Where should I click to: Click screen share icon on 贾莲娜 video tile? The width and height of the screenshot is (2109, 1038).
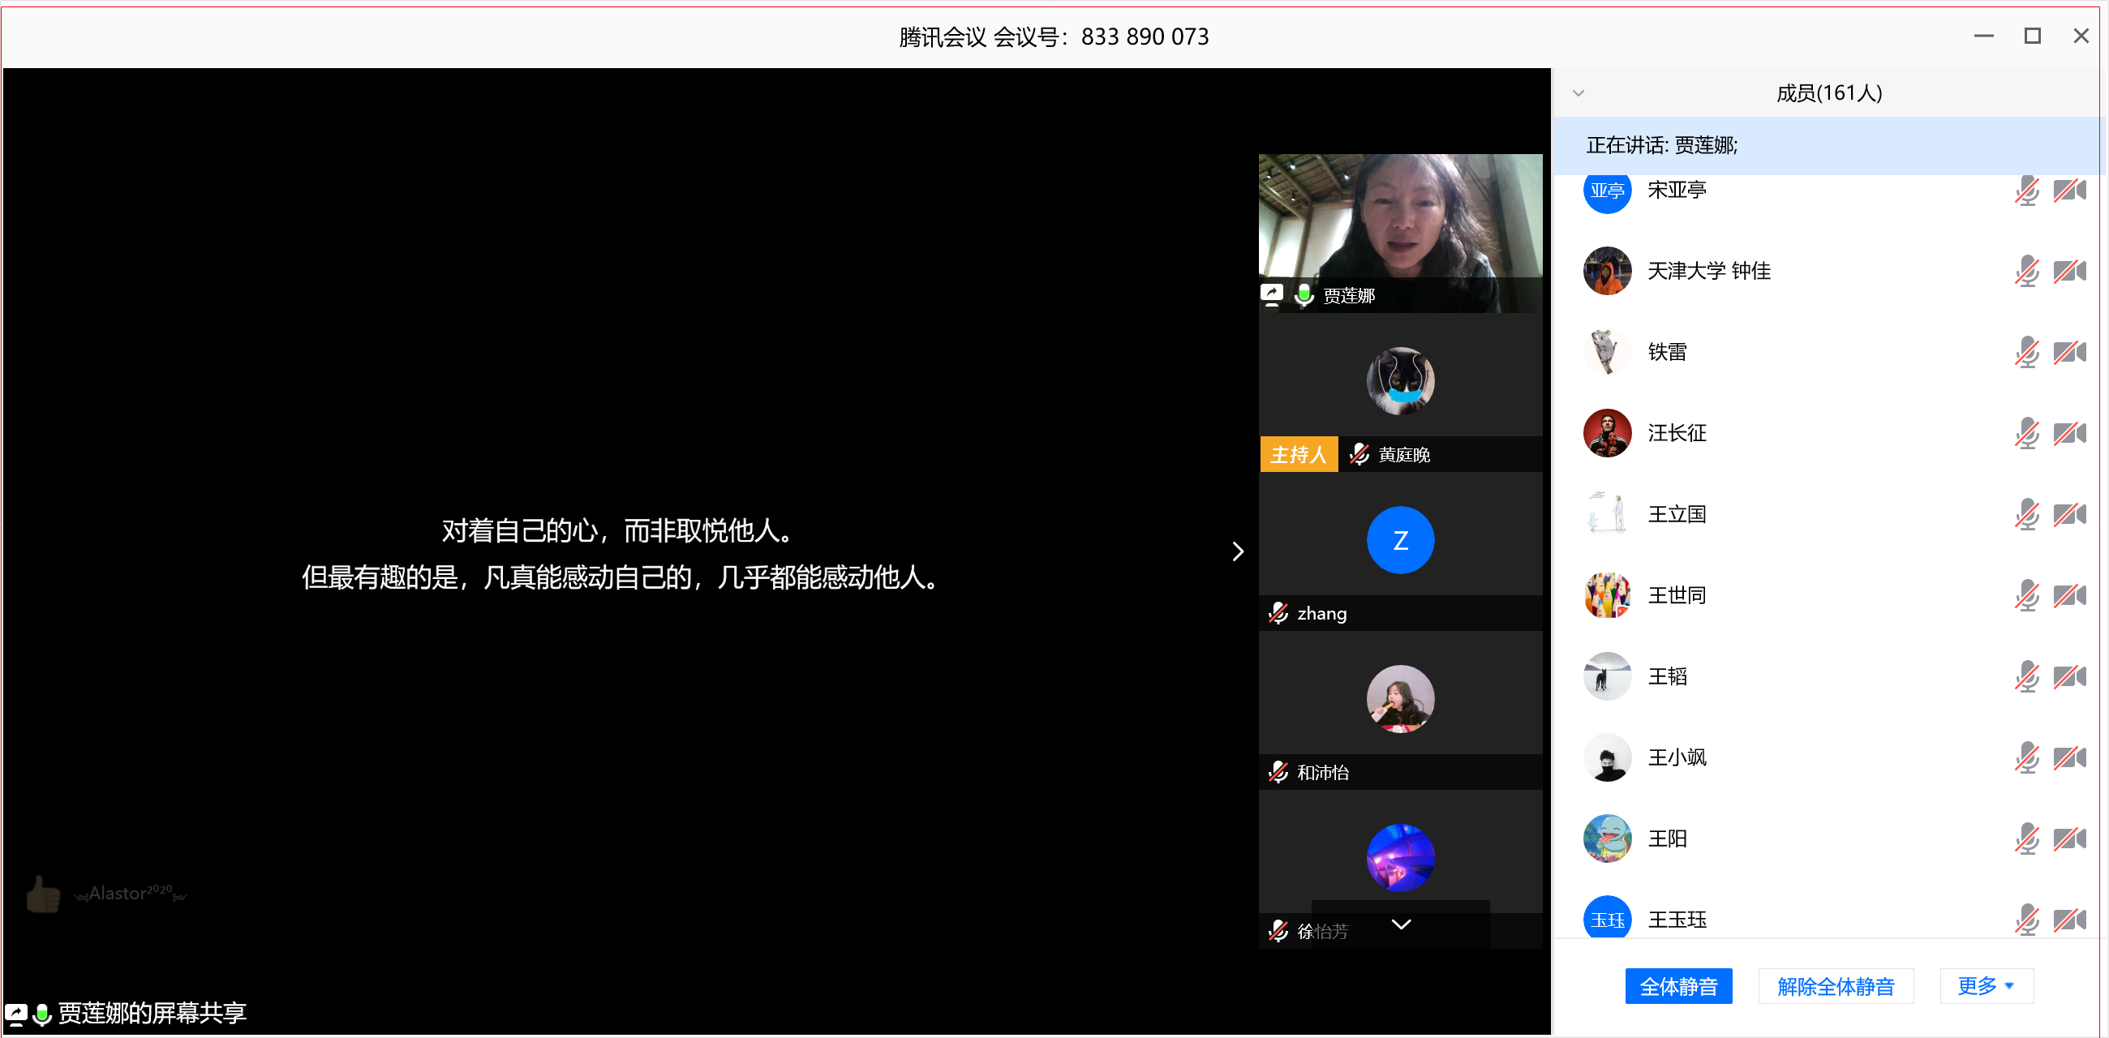[1271, 294]
